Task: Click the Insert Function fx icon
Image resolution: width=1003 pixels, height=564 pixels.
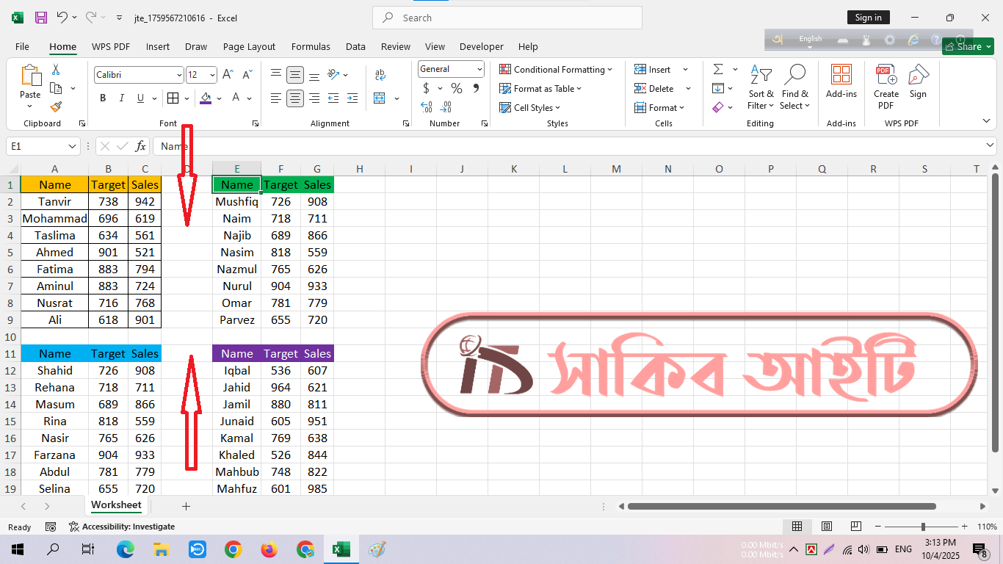Action: coord(140,146)
